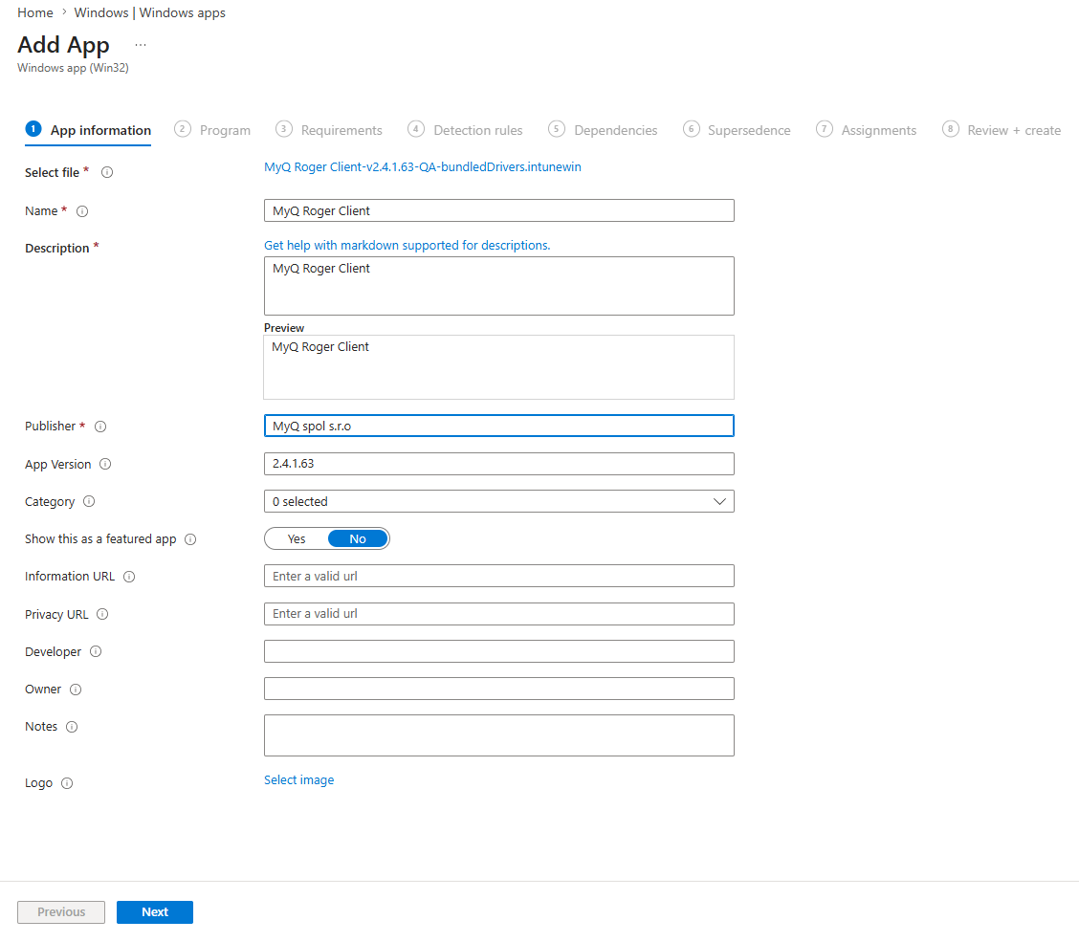Focus the Publisher input field
1079x942 pixels.
(499, 426)
